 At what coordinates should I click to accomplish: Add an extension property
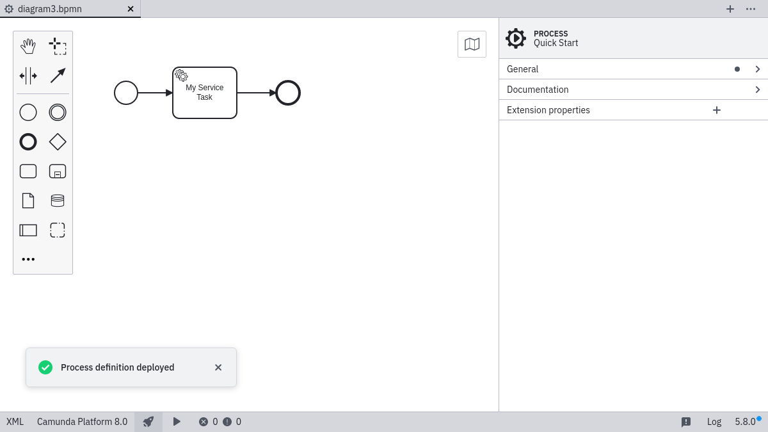tap(717, 110)
